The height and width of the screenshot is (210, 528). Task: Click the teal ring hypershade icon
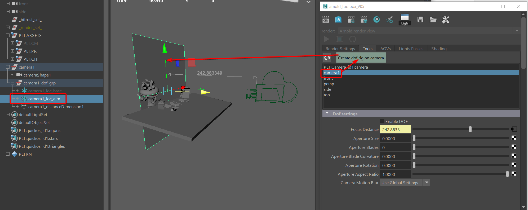(x=376, y=20)
